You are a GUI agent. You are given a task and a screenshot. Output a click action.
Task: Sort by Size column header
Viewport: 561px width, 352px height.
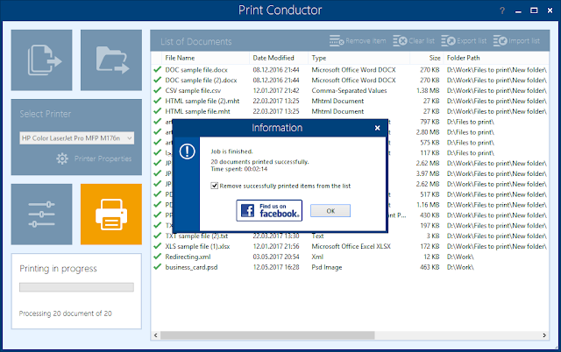[427, 58]
